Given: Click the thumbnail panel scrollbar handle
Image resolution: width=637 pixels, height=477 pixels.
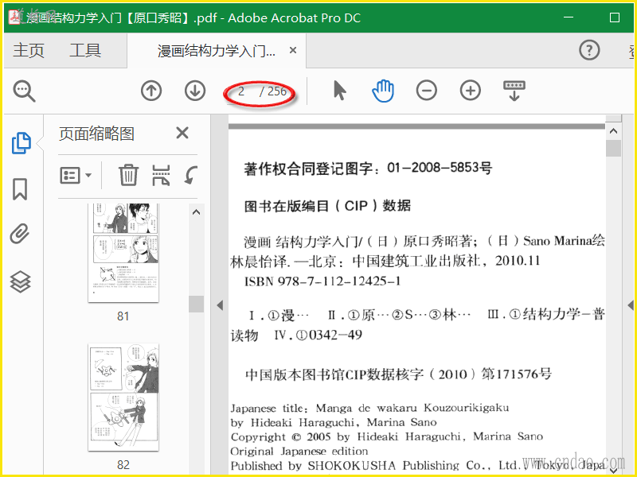Looking at the screenshot, I should [196, 304].
